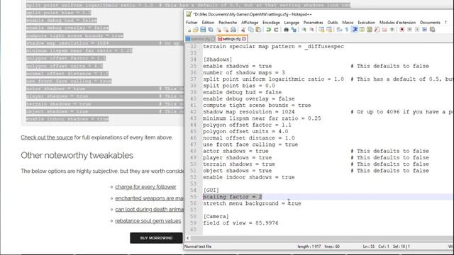The image size is (454, 255).
Task: Click the 'scaling factor = 2' line
Action: 233,197
